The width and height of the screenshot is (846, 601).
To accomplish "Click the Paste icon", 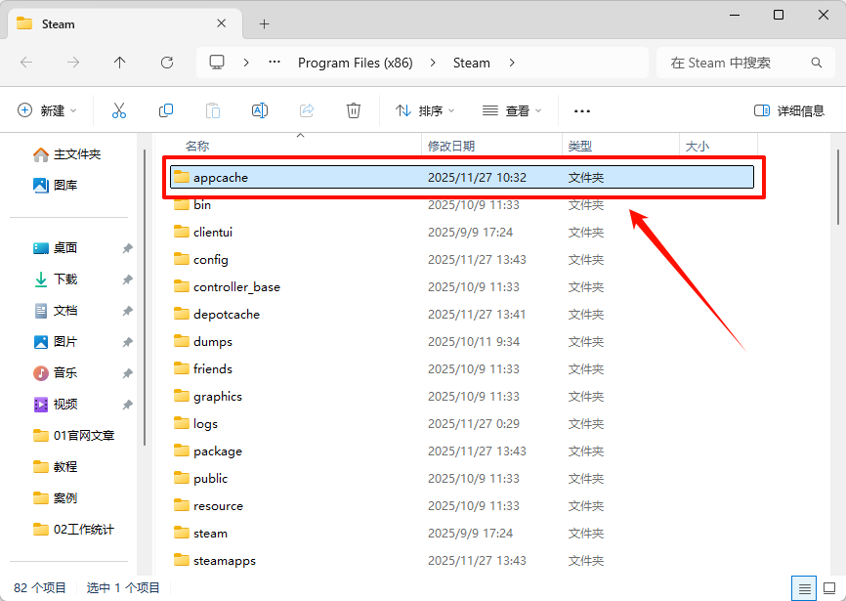I will (213, 110).
